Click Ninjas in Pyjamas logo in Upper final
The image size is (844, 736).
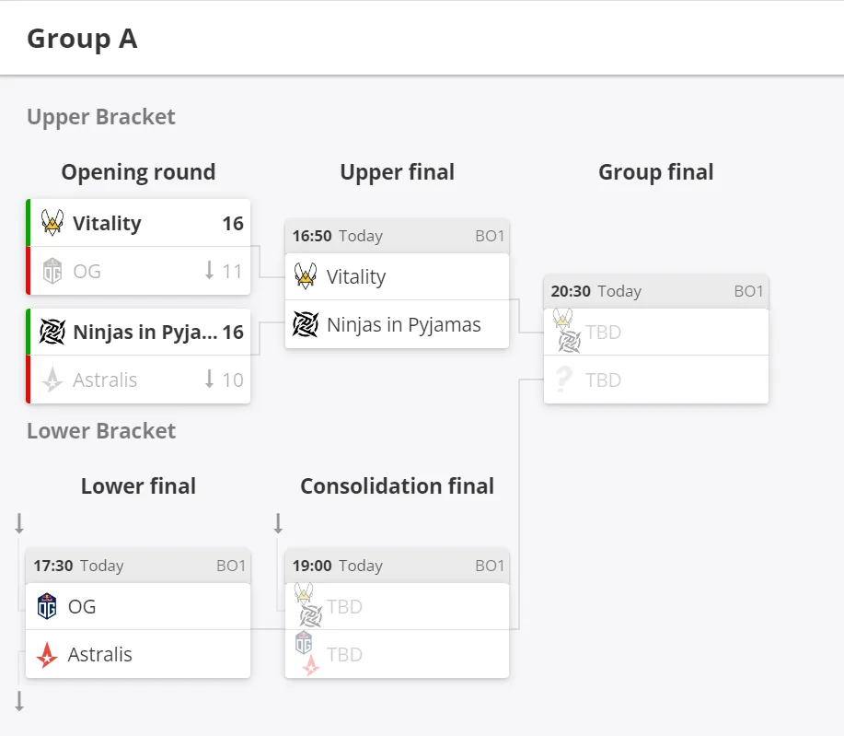[306, 324]
